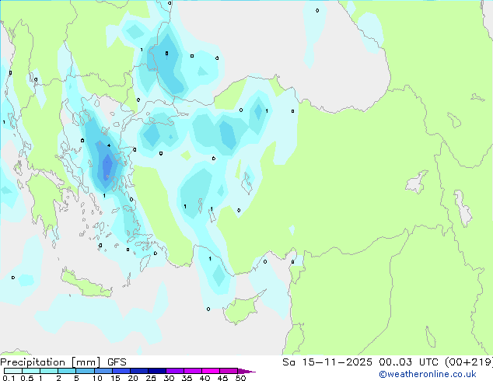Click the '0.1' legend scale label
The width and height of the screenshot is (493, 381).
tap(9, 378)
